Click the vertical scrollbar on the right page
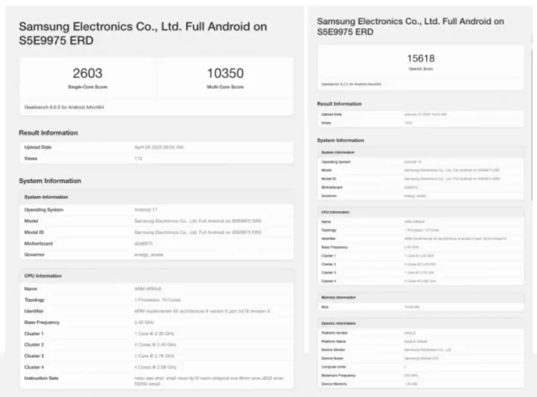The height and width of the screenshot is (397, 537). coord(532,123)
